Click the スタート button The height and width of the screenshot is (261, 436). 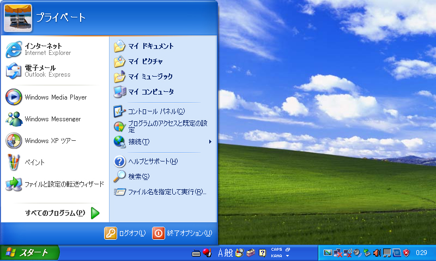[29, 253]
